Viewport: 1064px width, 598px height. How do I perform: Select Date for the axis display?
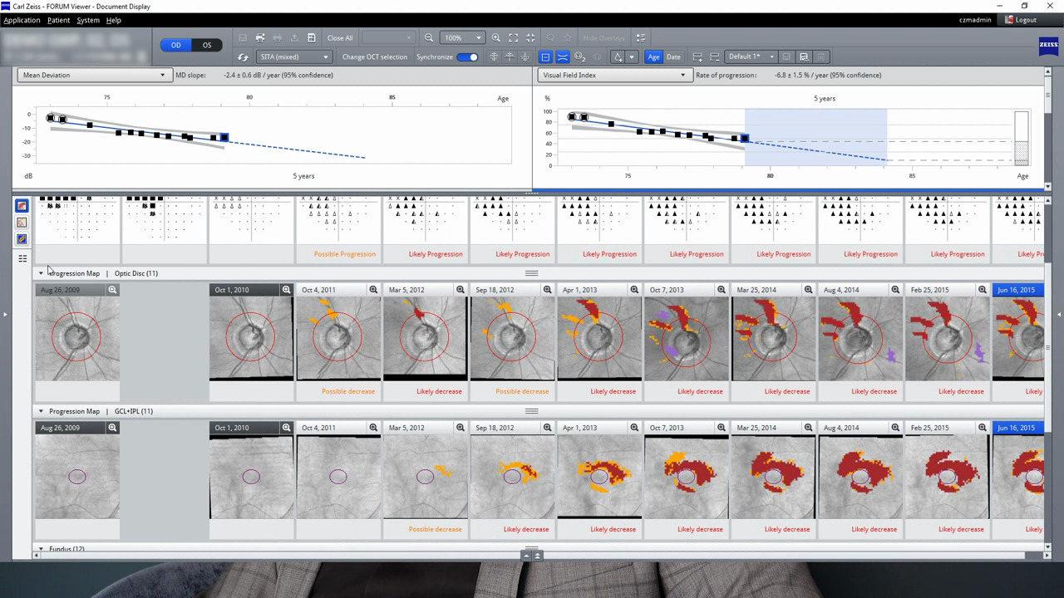[x=673, y=57]
